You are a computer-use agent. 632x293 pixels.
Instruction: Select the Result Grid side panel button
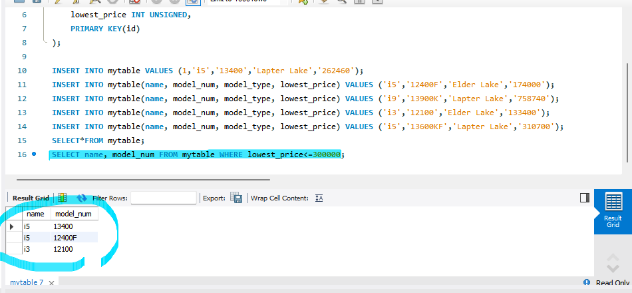(613, 211)
